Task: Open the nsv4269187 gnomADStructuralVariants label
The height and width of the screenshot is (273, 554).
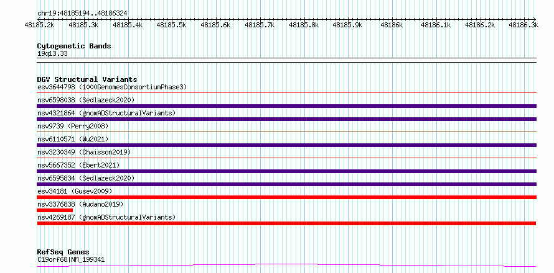Action: pos(106,217)
